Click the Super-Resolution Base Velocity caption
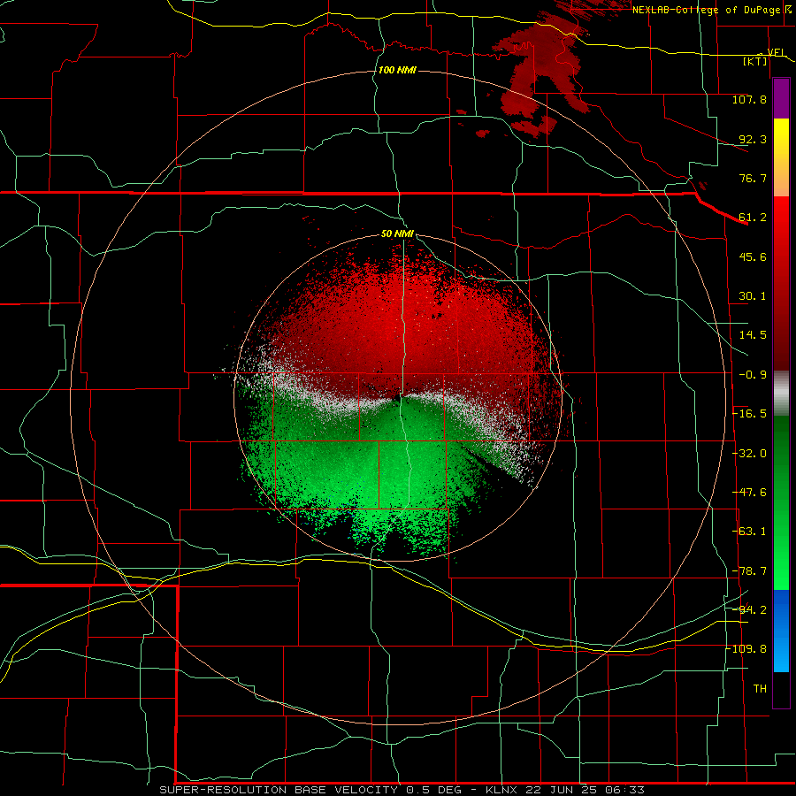 (x=402, y=790)
